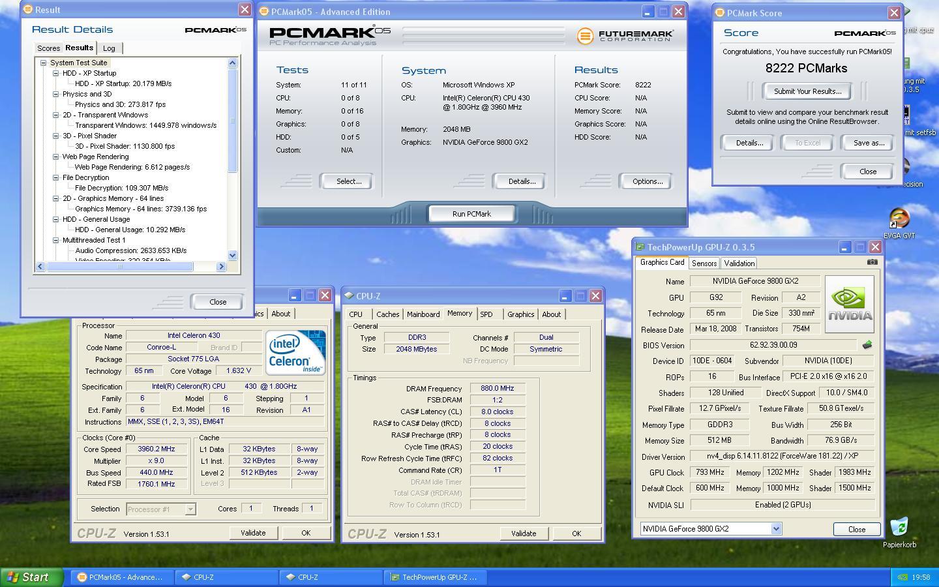Viewport: 939px width, 587px height.
Task: Click the PCMark05 title bar icon
Action: [263, 12]
